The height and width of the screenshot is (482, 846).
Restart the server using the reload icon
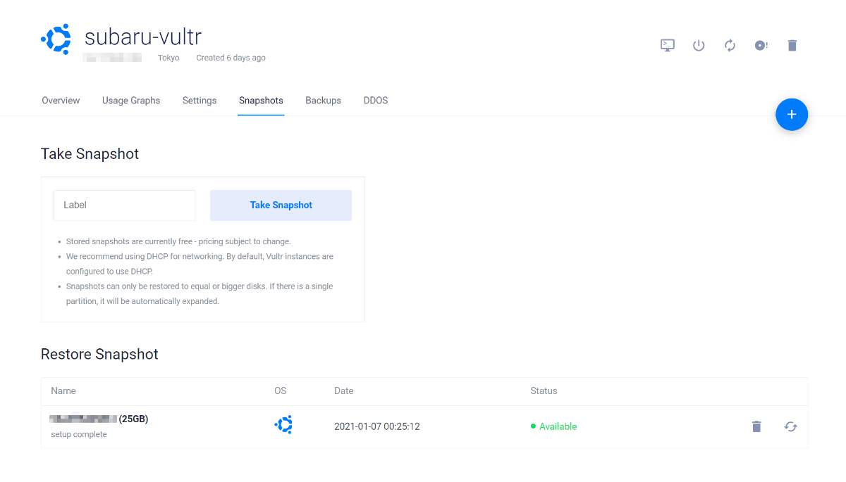(x=730, y=45)
